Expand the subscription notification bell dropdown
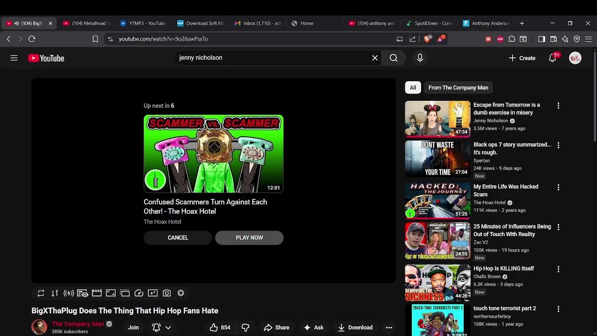597x336 pixels. pyautogui.click(x=162, y=328)
